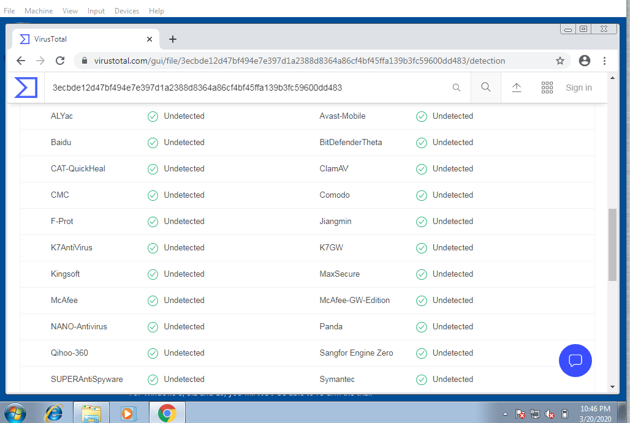Open the blue chat bubble button
This screenshot has width=630, height=423.
[575, 361]
